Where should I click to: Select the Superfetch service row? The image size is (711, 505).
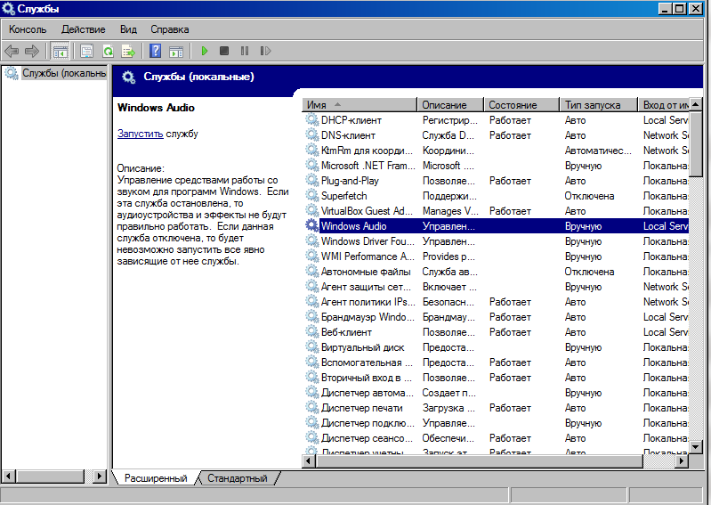pyautogui.click(x=343, y=196)
